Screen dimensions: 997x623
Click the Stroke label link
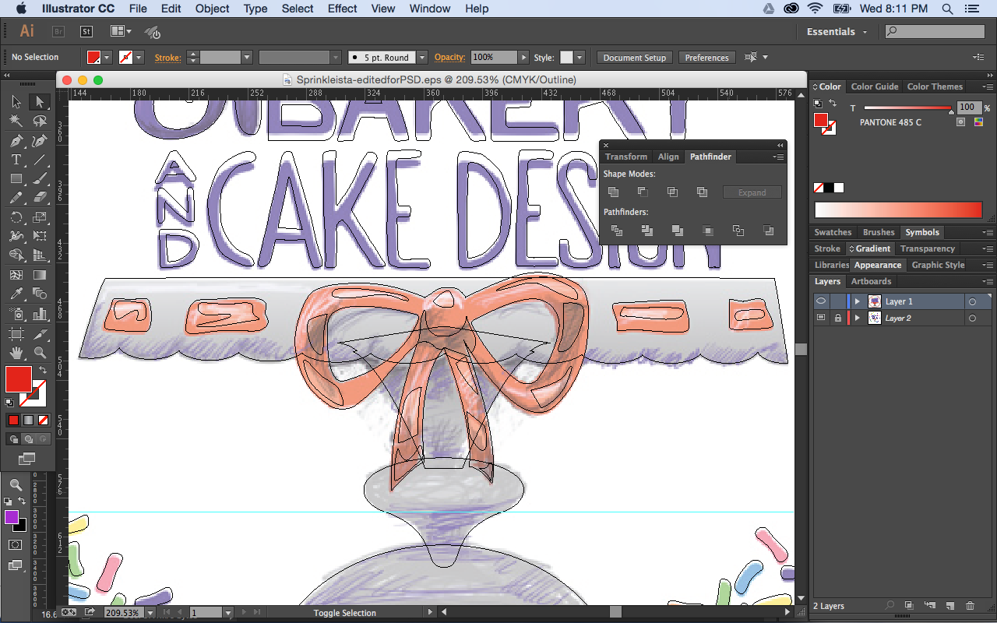[x=167, y=58]
